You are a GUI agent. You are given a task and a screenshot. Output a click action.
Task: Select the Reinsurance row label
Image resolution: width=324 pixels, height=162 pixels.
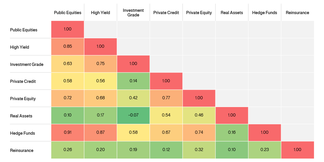click(22, 150)
